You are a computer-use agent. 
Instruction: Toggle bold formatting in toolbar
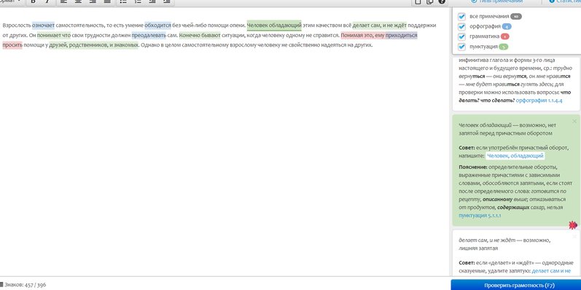(34, 1)
